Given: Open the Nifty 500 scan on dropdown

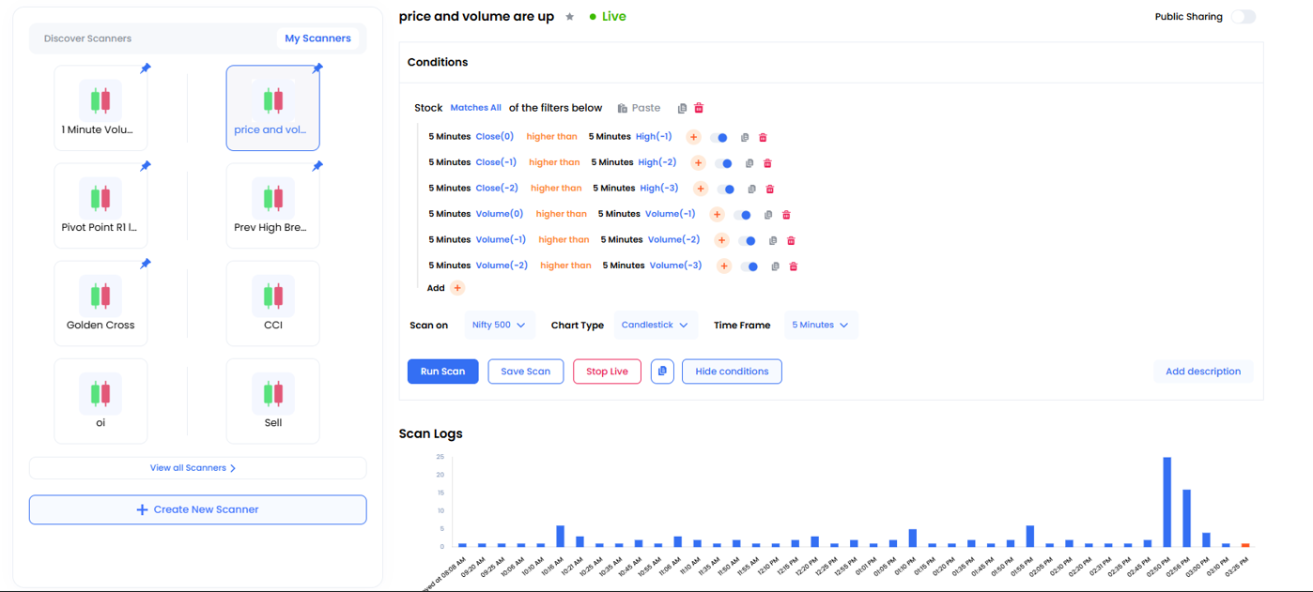Looking at the screenshot, I should (x=499, y=326).
